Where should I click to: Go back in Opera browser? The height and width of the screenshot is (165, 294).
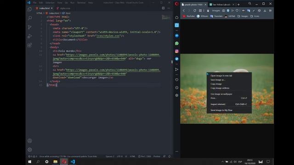point(184,11)
